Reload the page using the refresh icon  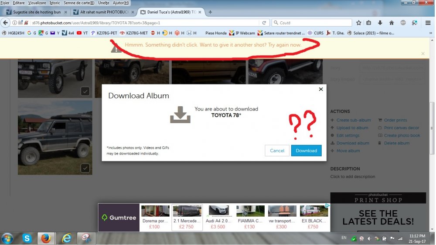coord(264,23)
